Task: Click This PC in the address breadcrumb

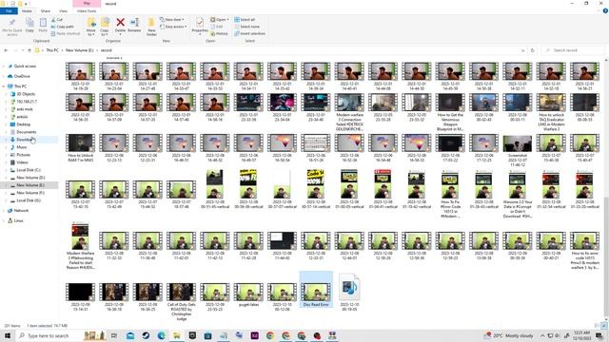Action: tap(52, 50)
